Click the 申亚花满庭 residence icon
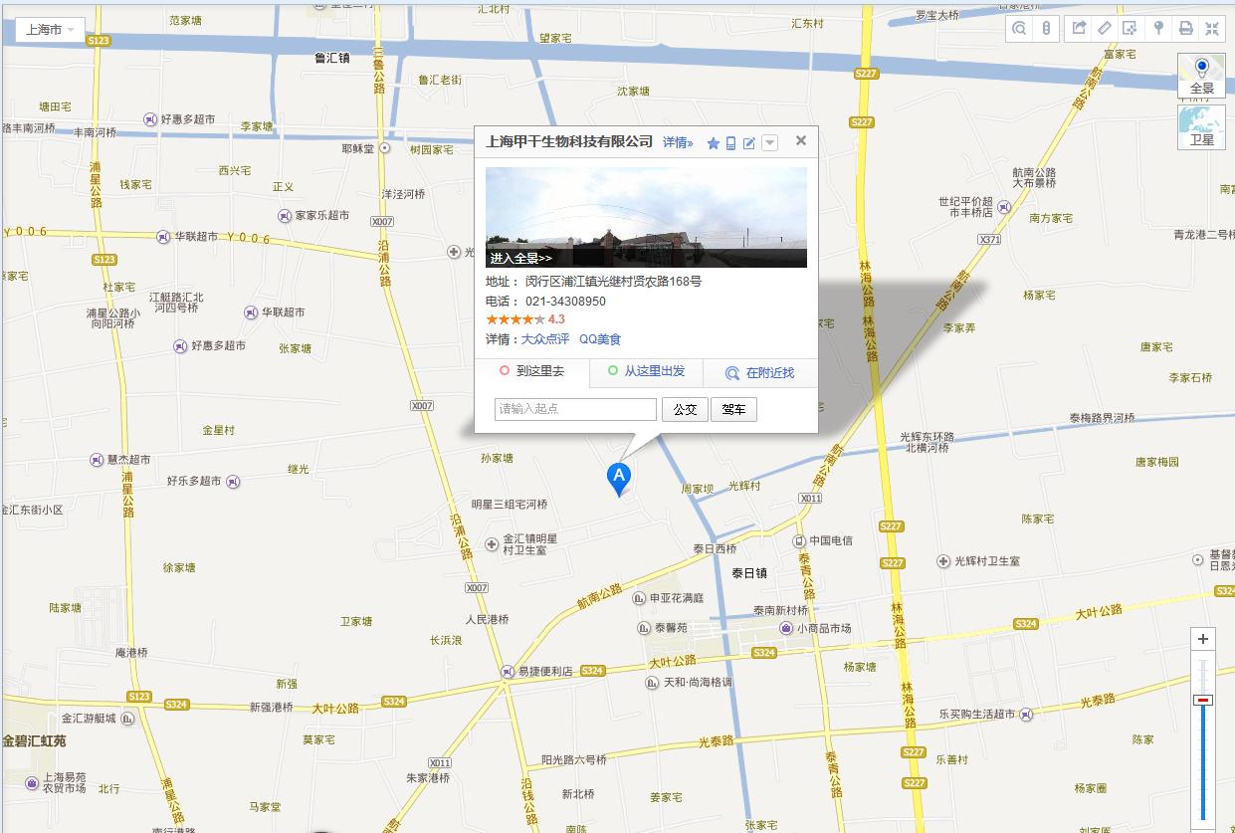 (x=639, y=598)
